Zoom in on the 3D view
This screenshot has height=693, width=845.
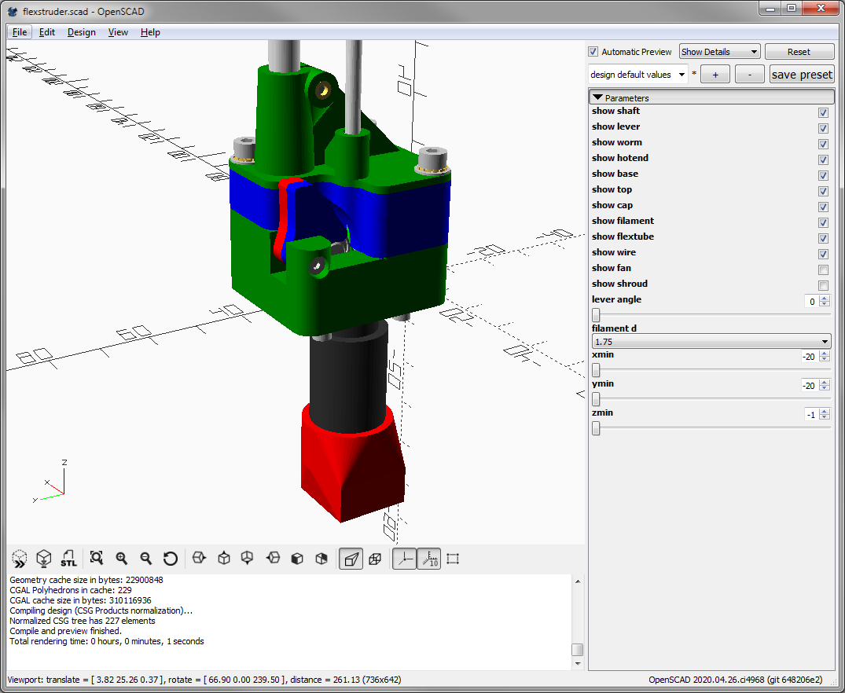click(121, 559)
